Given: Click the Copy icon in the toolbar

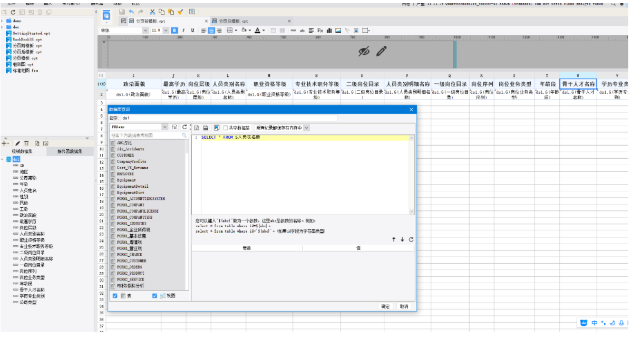Looking at the screenshot, I should [x=162, y=12].
